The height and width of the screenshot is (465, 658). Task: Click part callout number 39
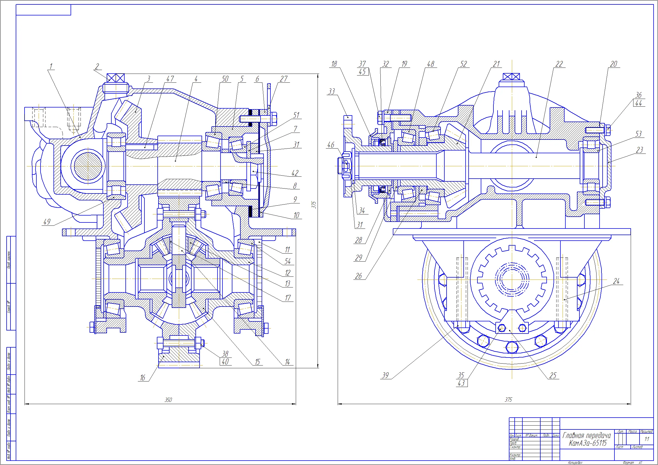(x=385, y=376)
